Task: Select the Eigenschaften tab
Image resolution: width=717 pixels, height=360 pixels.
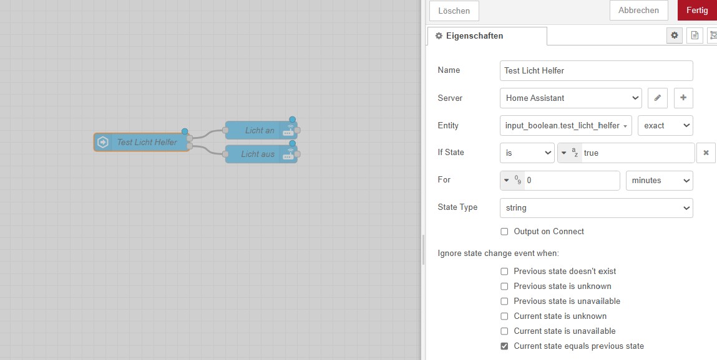Action: (x=487, y=36)
